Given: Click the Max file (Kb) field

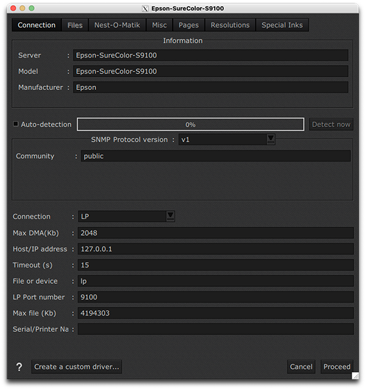Looking at the screenshot, I should click(x=216, y=313).
